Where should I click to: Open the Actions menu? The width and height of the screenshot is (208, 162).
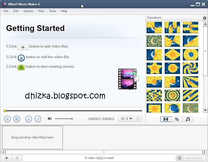pyautogui.click(x=28, y=11)
